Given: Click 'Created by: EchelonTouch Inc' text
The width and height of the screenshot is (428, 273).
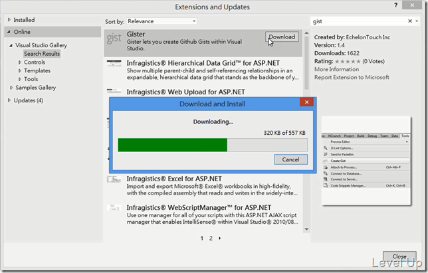Looking at the screenshot, I should pyautogui.click(x=352, y=37).
